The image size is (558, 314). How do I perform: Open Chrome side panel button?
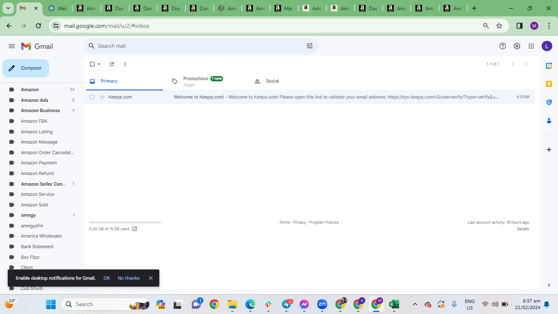(x=520, y=26)
